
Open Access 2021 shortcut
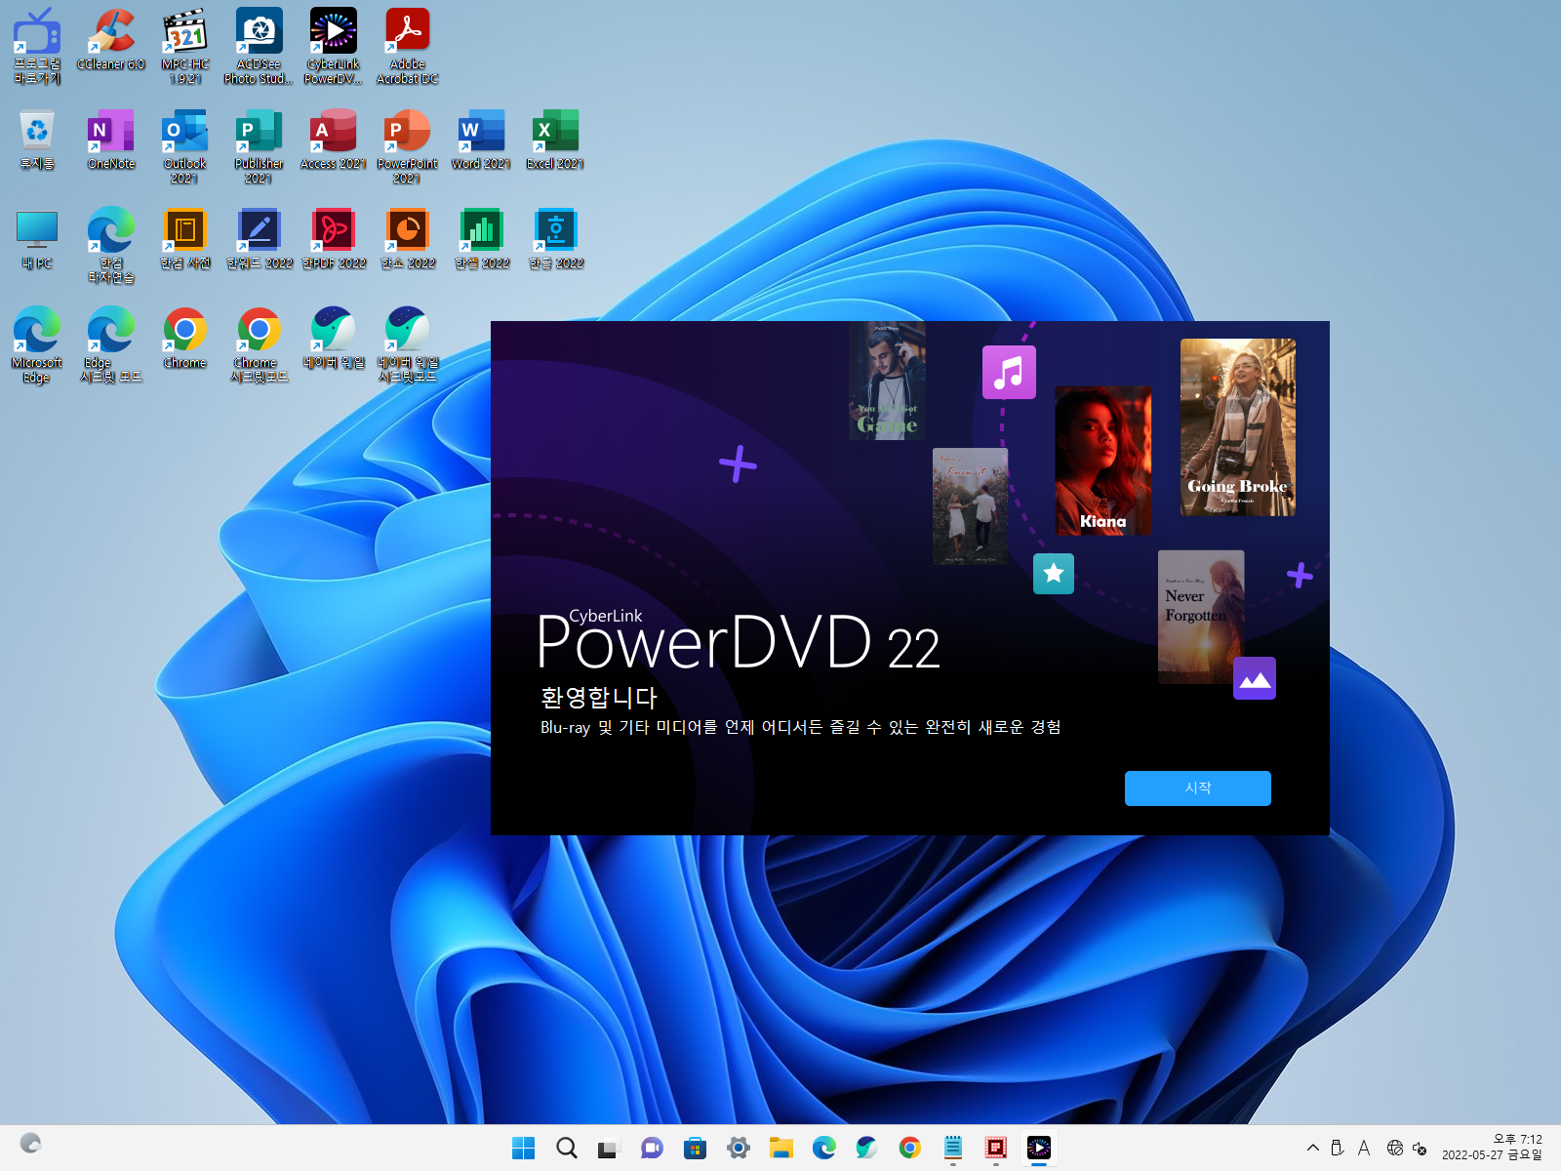(333, 140)
